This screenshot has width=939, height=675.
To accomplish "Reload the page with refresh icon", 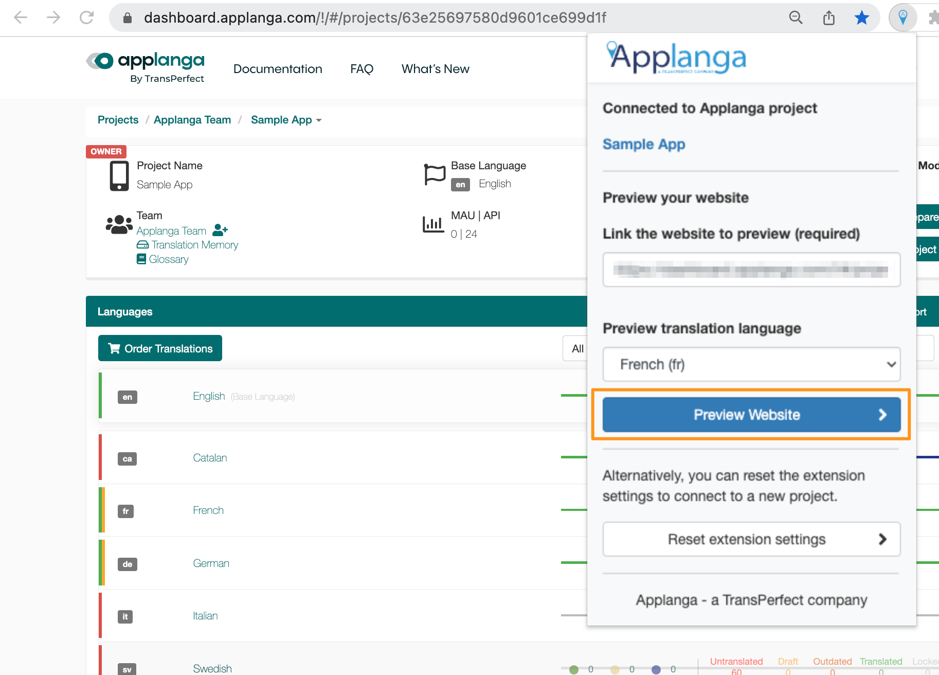I will tap(86, 17).
